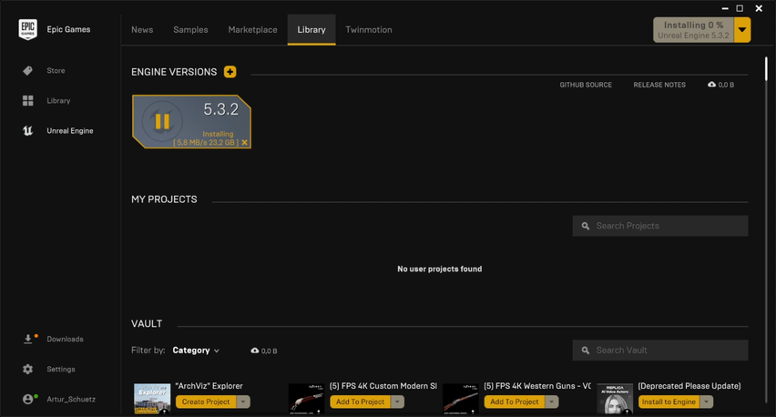Click Add To Project for Custom Modern
The width and height of the screenshot is (776, 417).
click(x=361, y=402)
